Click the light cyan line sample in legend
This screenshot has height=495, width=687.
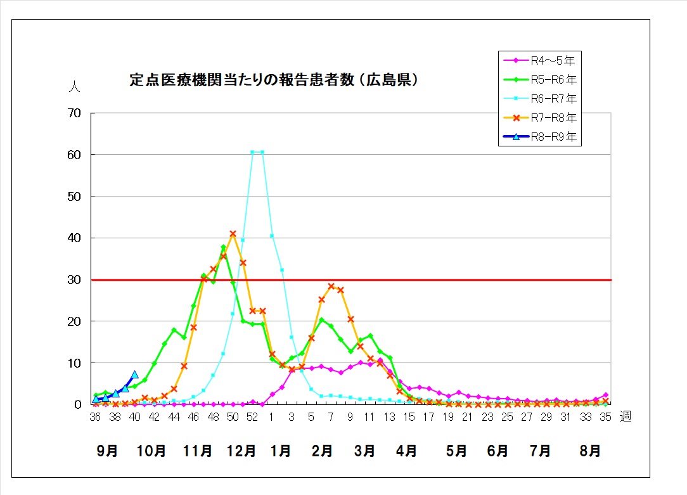(x=516, y=99)
